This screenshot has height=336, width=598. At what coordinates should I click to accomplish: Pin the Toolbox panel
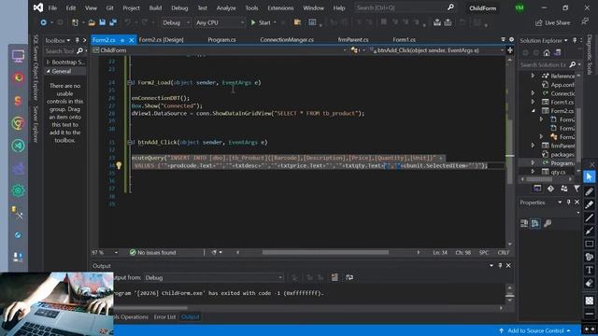[x=77, y=40]
